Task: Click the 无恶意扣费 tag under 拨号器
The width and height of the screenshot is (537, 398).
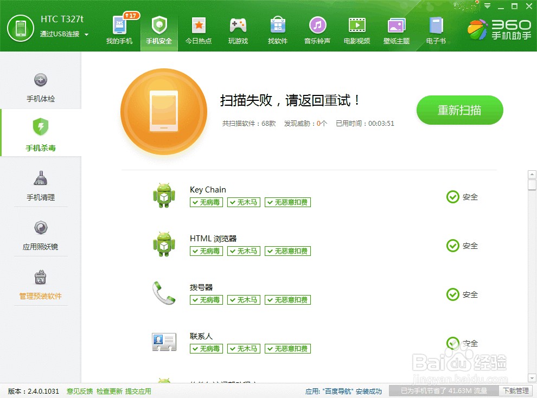Action: point(287,300)
